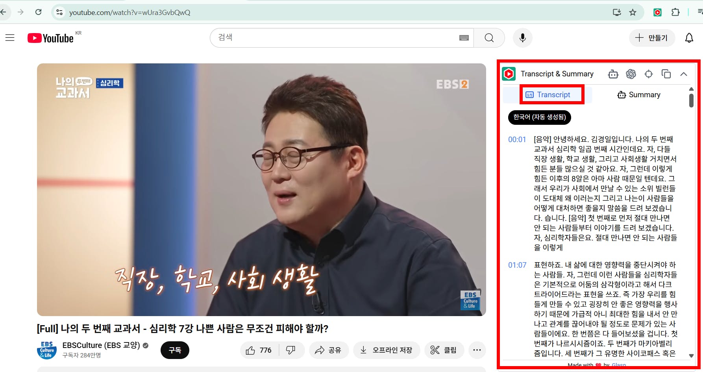The height and width of the screenshot is (372, 703).
Task: Click transcript text beginning [음악] 안녕하세요
Action: click(x=605, y=193)
